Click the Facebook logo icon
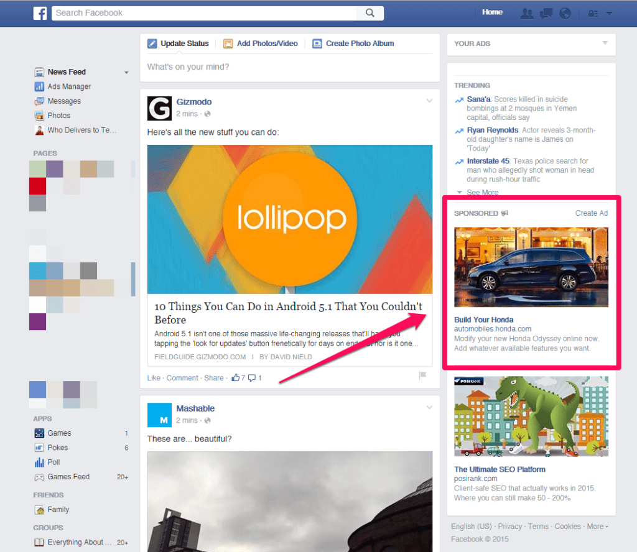Image resolution: width=637 pixels, height=552 pixels. 40,13
